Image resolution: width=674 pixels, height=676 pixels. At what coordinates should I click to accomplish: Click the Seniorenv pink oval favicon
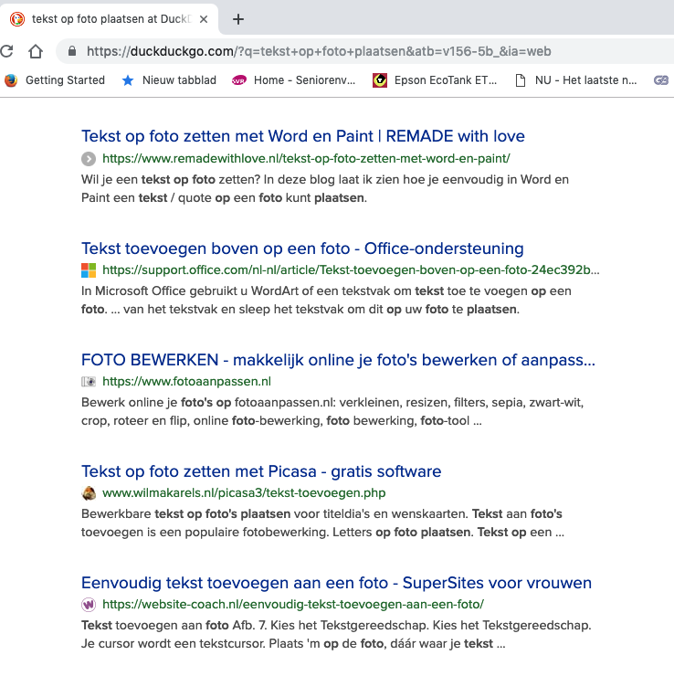click(239, 80)
